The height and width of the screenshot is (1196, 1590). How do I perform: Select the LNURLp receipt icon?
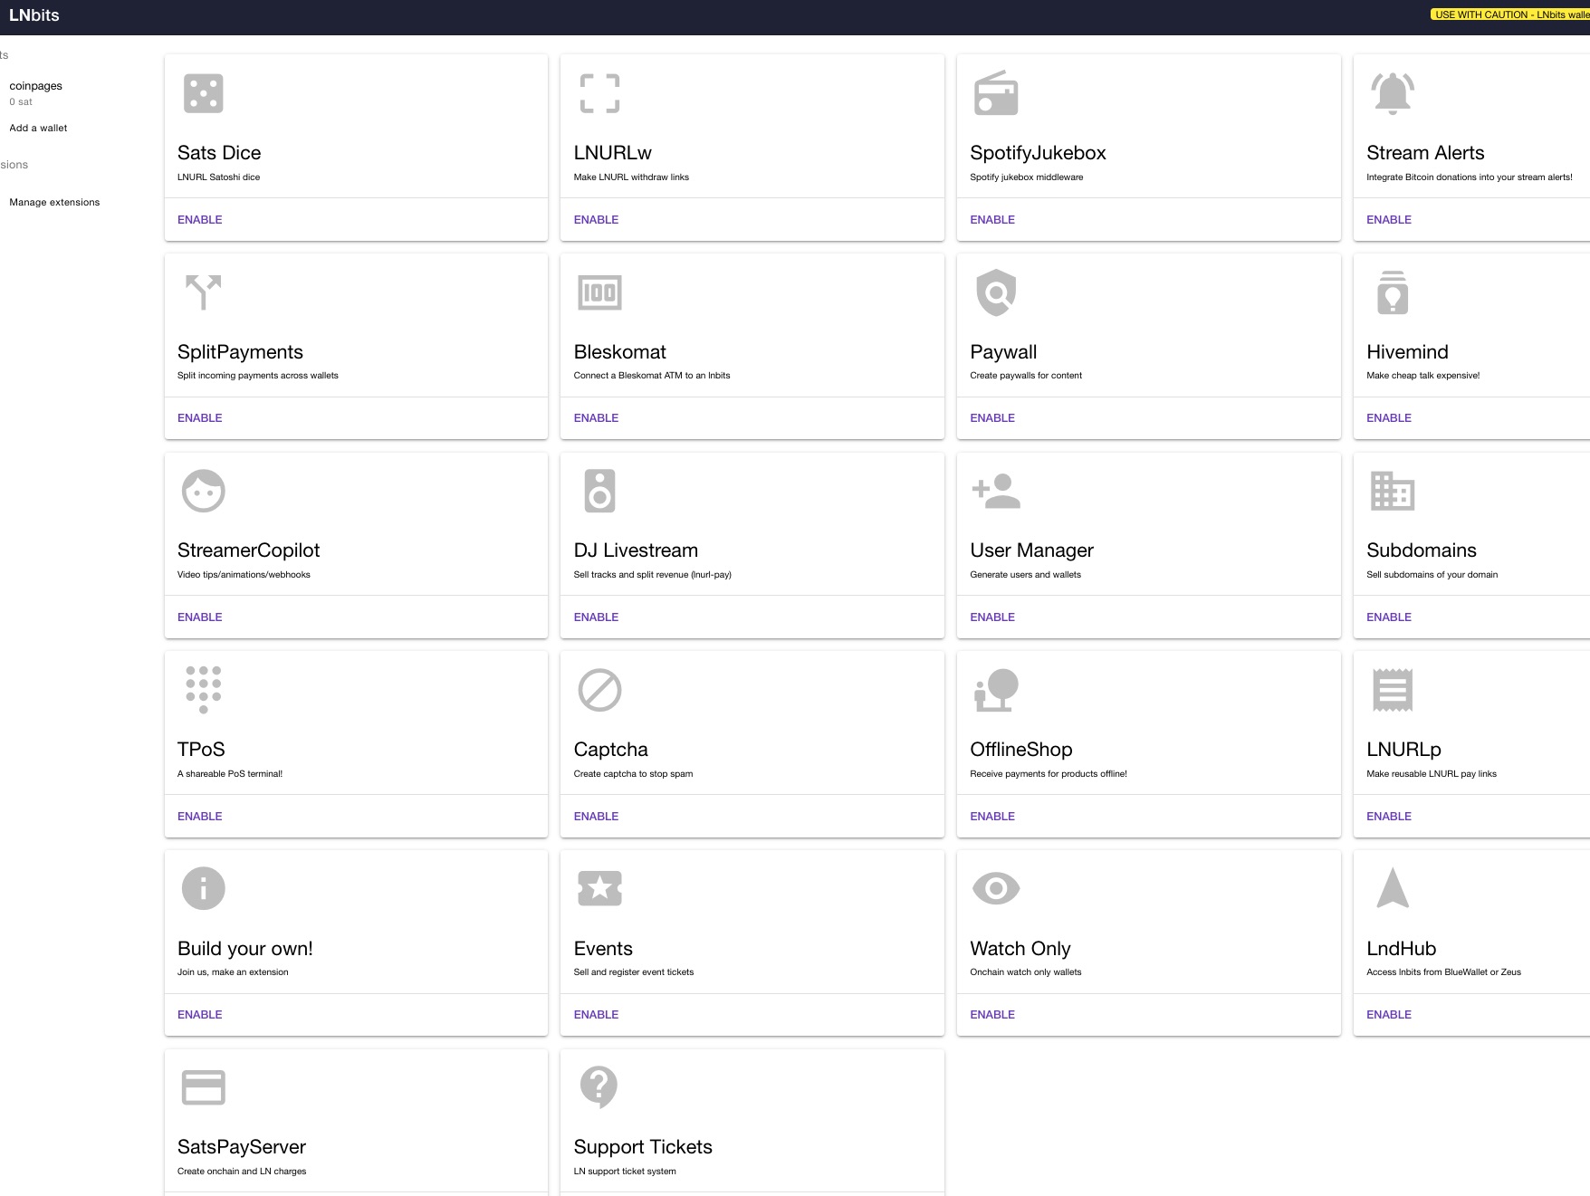(x=1393, y=689)
